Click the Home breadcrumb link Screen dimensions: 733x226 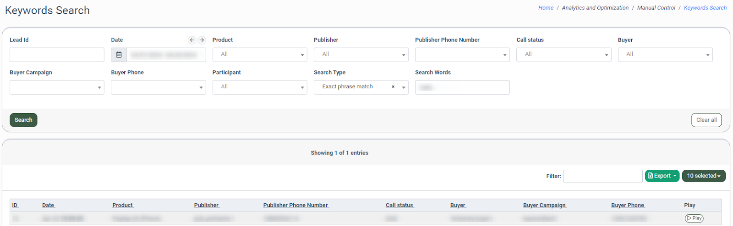point(546,8)
